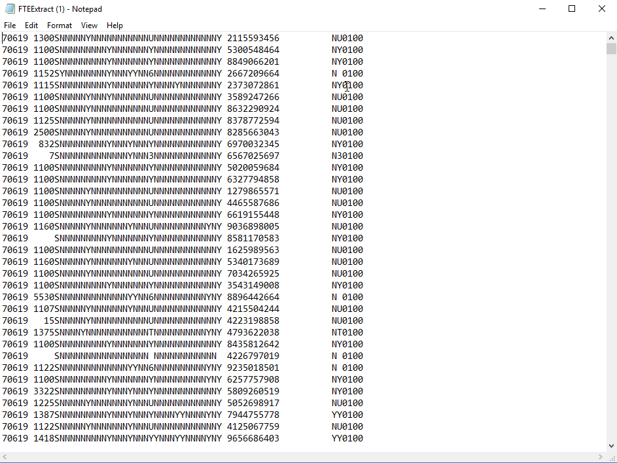Click the number 6567025697

(253, 156)
